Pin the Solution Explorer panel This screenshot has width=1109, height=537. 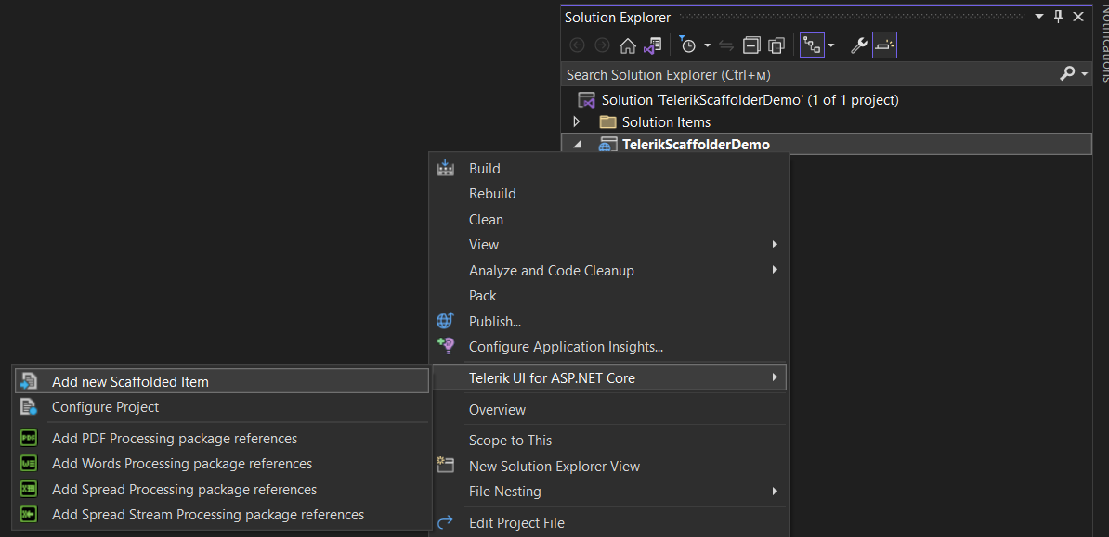1058,16
